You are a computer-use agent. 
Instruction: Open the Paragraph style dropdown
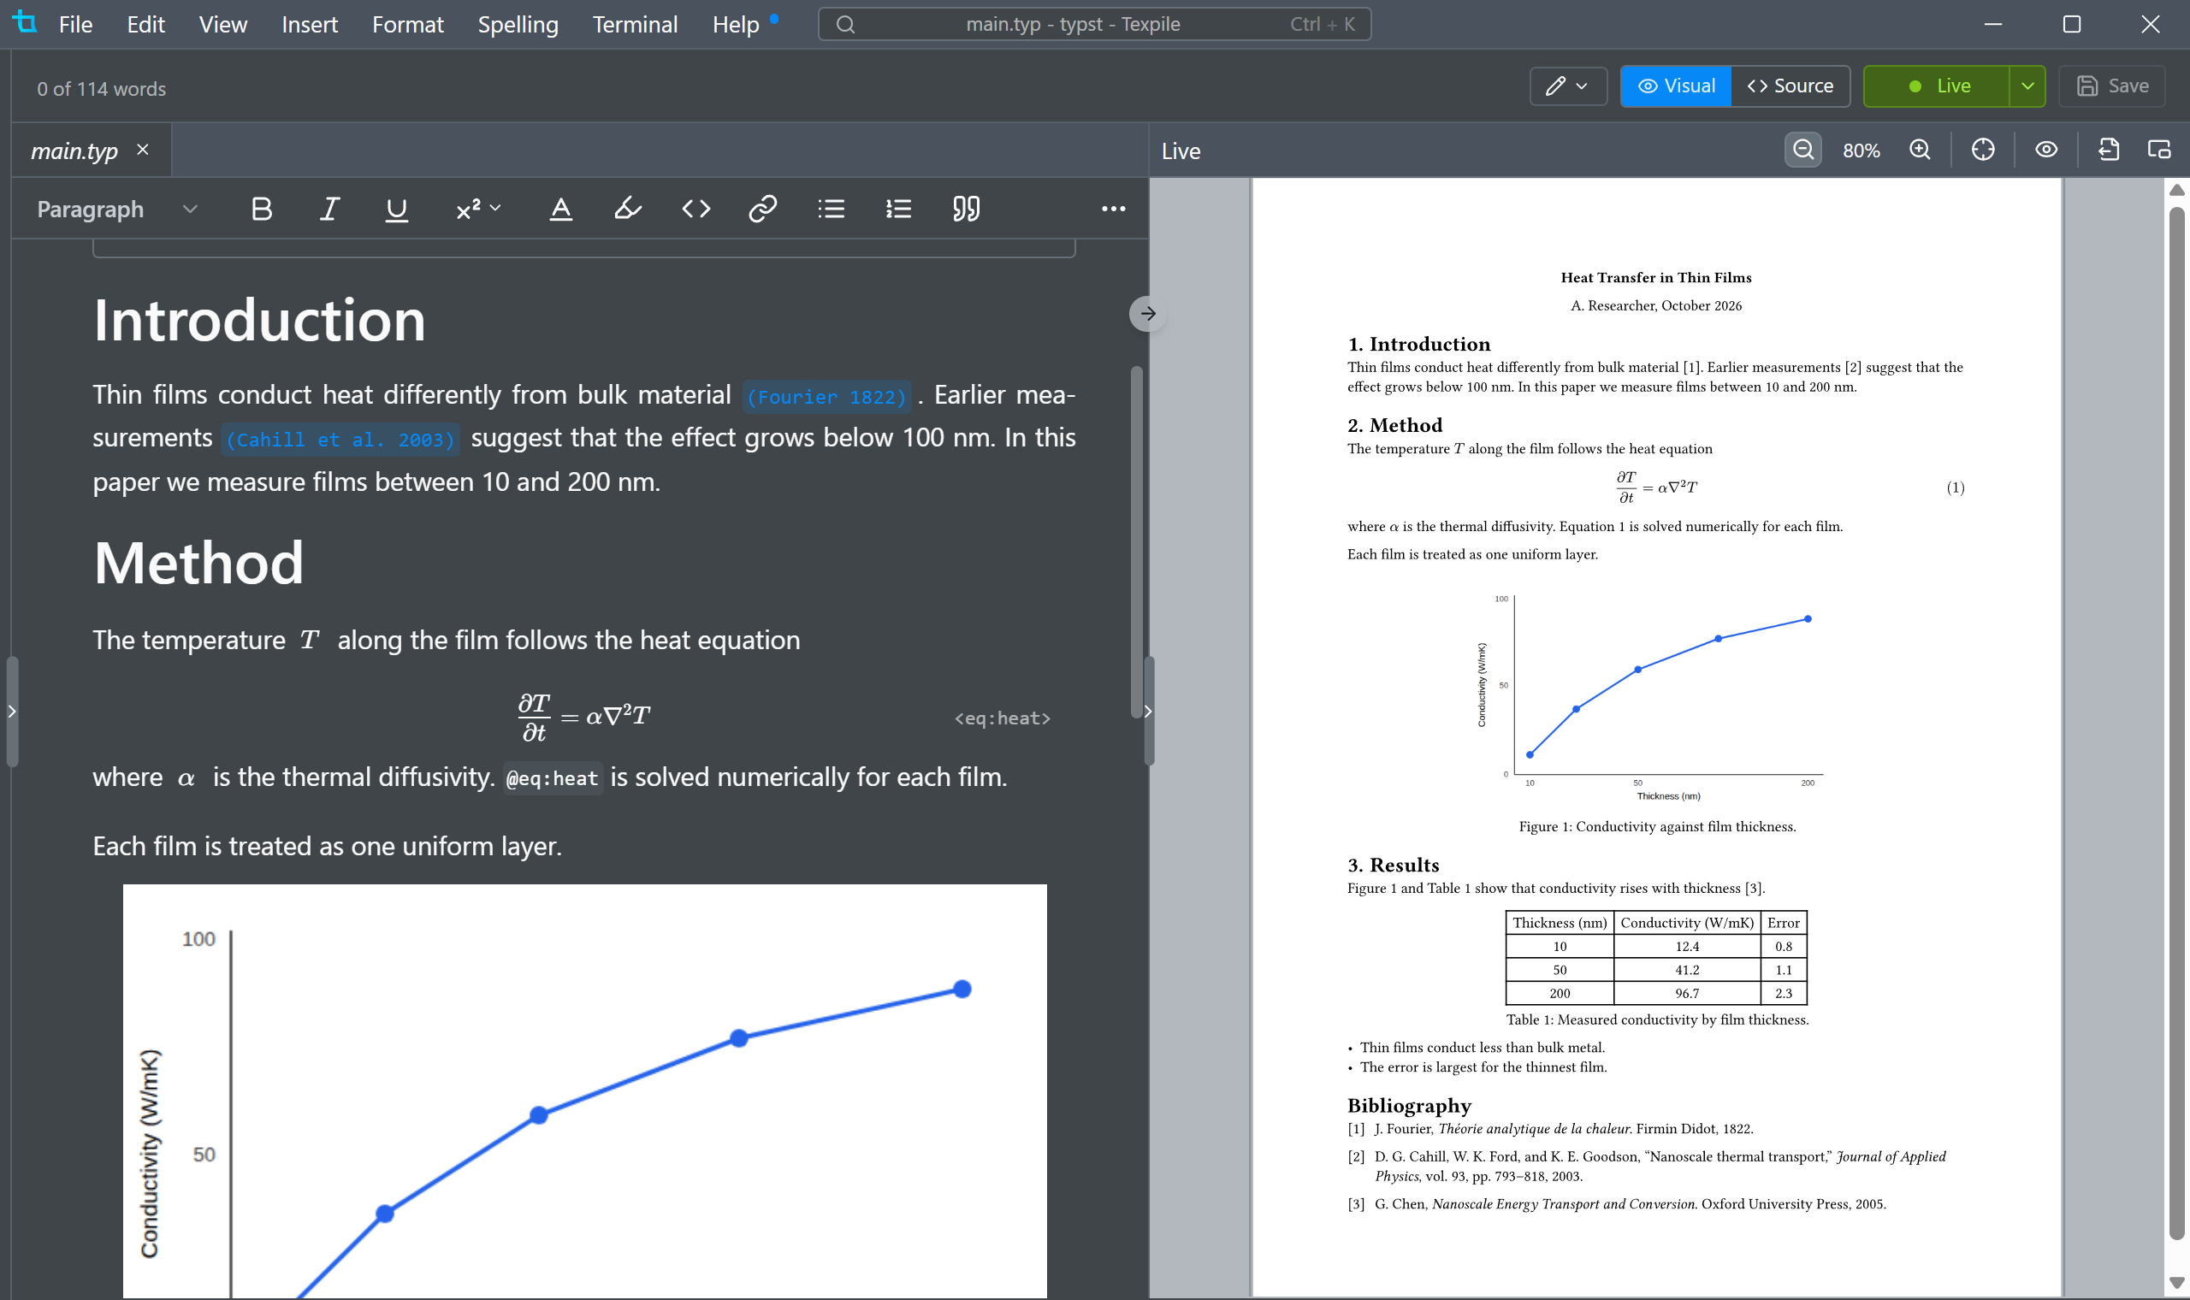point(117,209)
